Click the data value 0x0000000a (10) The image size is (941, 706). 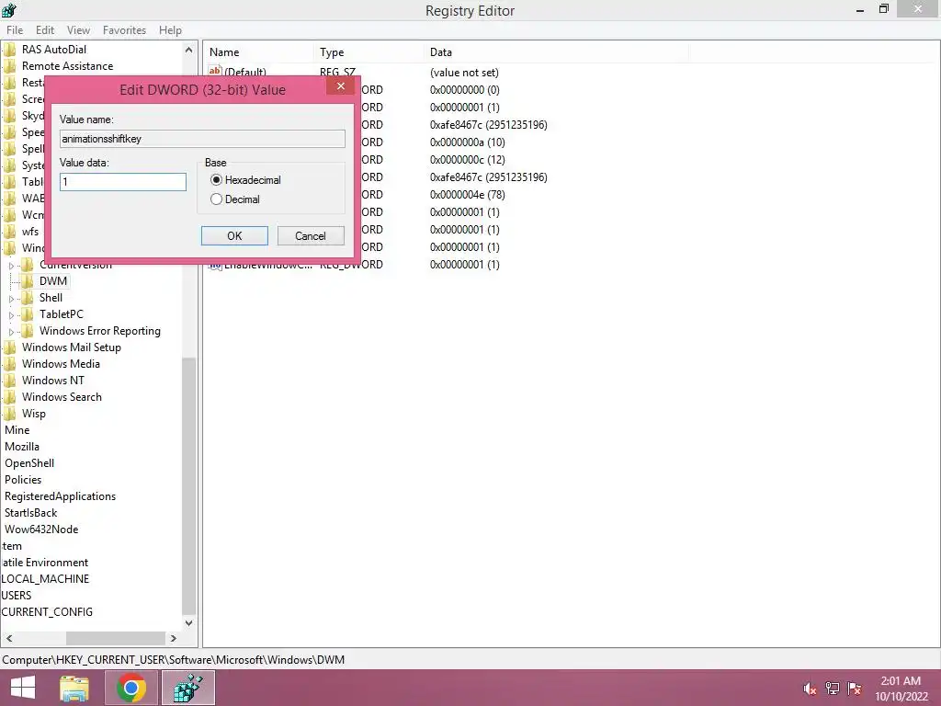click(x=468, y=142)
